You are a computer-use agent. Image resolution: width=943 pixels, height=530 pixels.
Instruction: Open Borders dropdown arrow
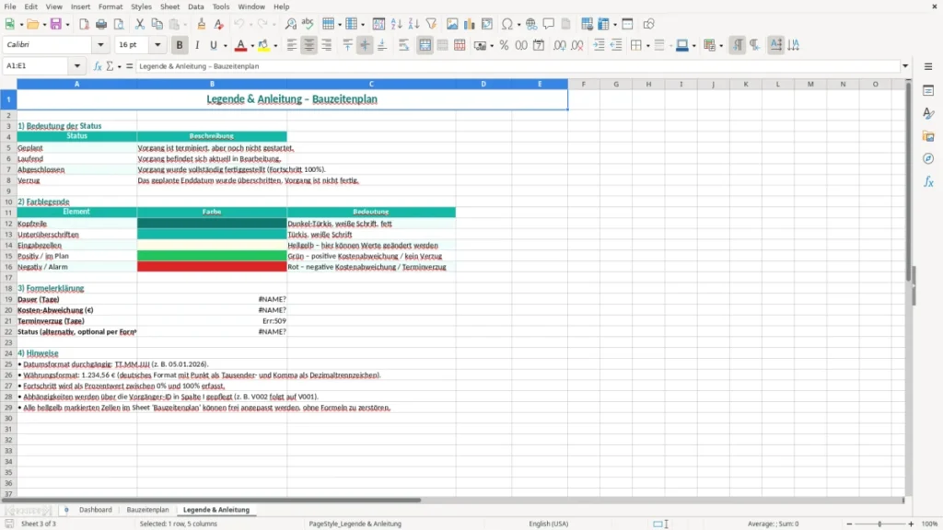point(647,46)
